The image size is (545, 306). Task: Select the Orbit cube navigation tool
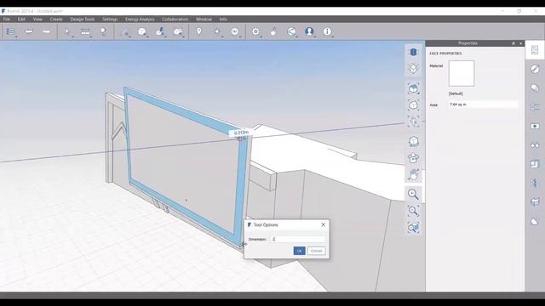[x=413, y=141]
